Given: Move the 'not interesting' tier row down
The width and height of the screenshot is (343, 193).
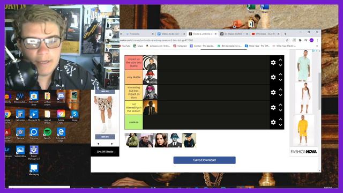Looking at the screenshot, I should pos(280,110).
